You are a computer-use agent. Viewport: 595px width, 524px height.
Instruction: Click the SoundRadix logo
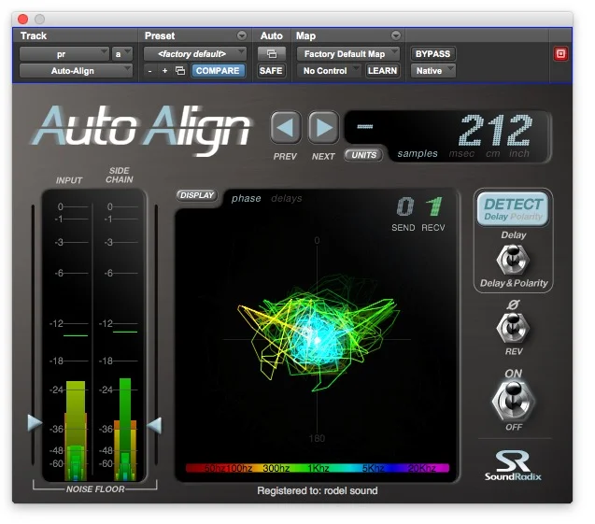pyautogui.click(x=513, y=466)
